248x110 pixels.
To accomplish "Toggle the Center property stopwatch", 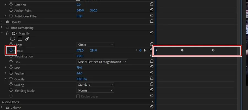I will click(x=11, y=50).
